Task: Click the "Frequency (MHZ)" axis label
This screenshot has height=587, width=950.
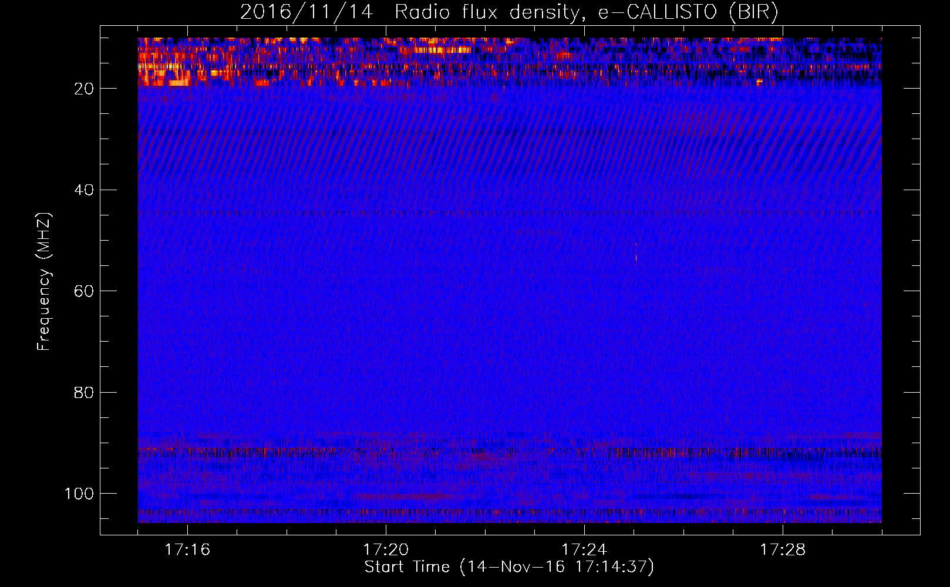Action: point(44,282)
